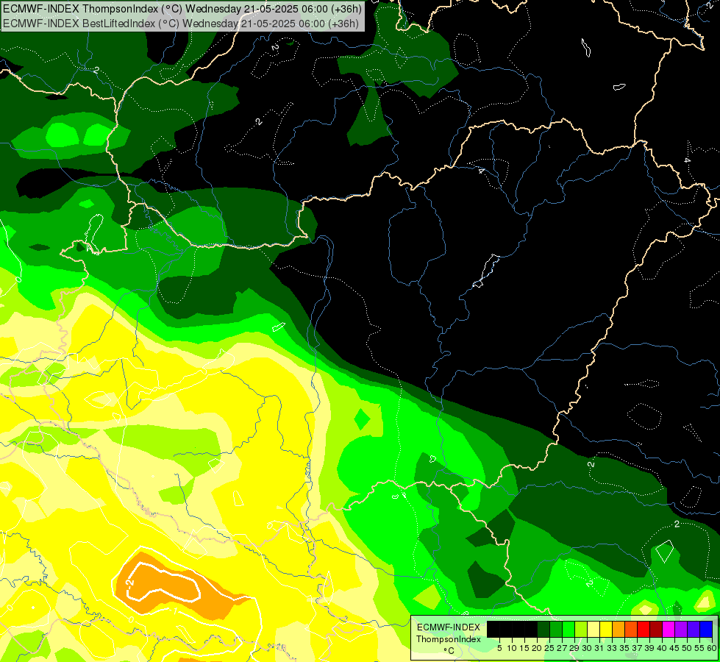The height and width of the screenshot is (662, 720).
Task: Select the red 37–39 legend swatch
Action: click(x=644, y=629)
